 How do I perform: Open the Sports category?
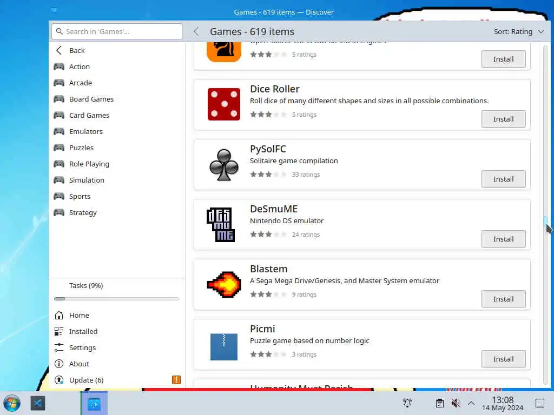[117, 197]
